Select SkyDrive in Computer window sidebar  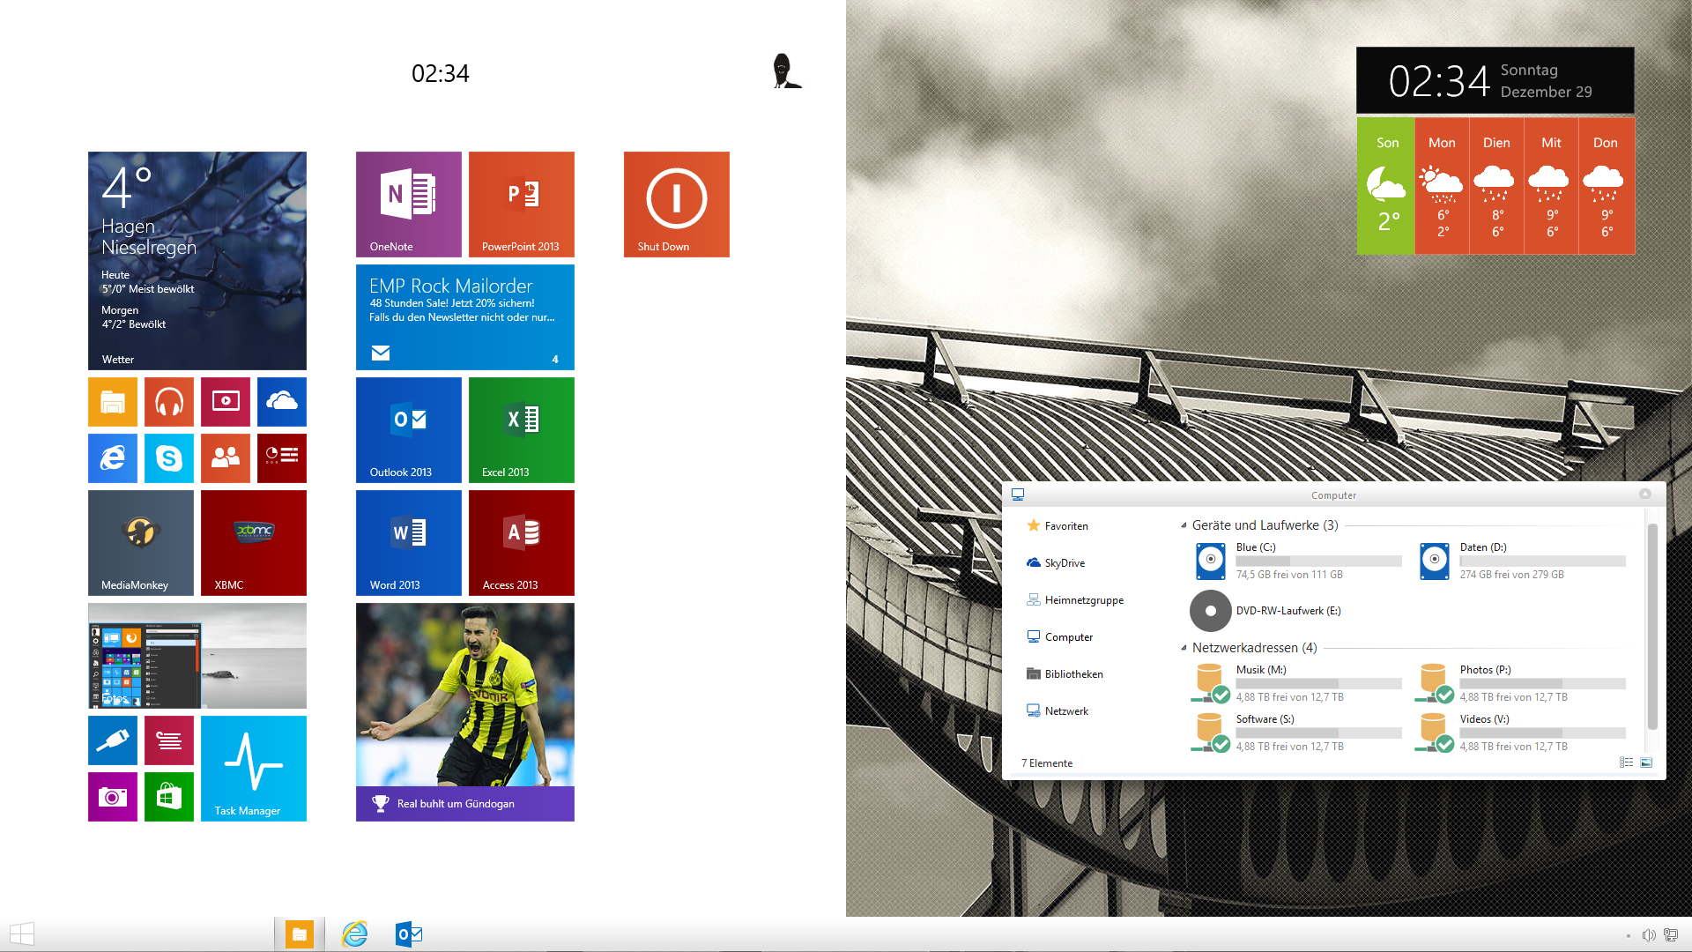pyautogui.click(x=1056, y=562)
